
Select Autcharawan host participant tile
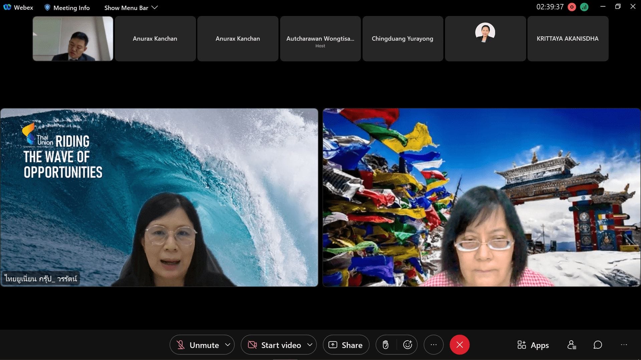click(320, 39)
